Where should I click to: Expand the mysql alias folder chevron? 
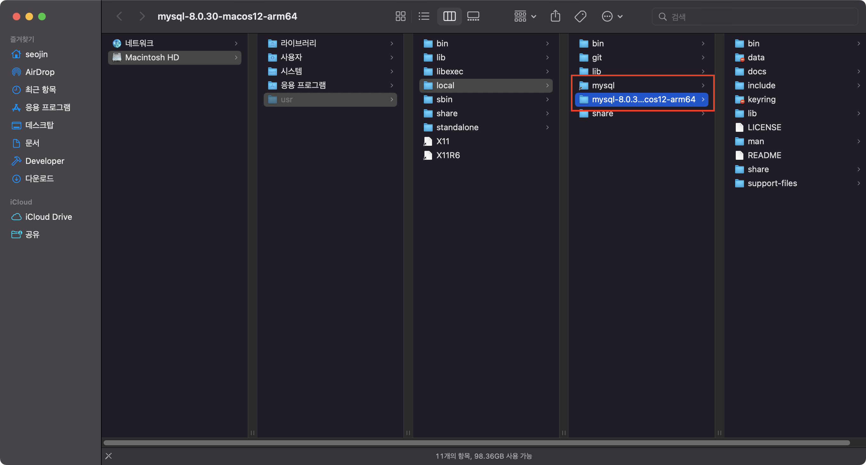[703, 85]
